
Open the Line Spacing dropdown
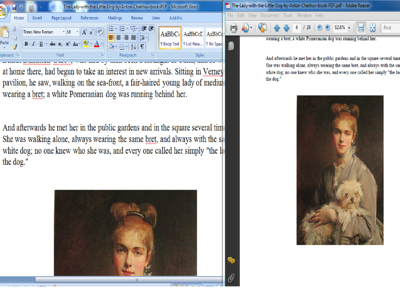(x=143, y=38)
